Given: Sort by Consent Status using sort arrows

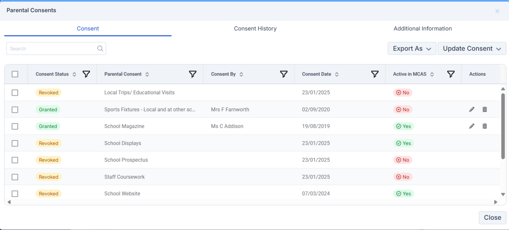Looking at the screenshot, I should (x=74, y=74).
